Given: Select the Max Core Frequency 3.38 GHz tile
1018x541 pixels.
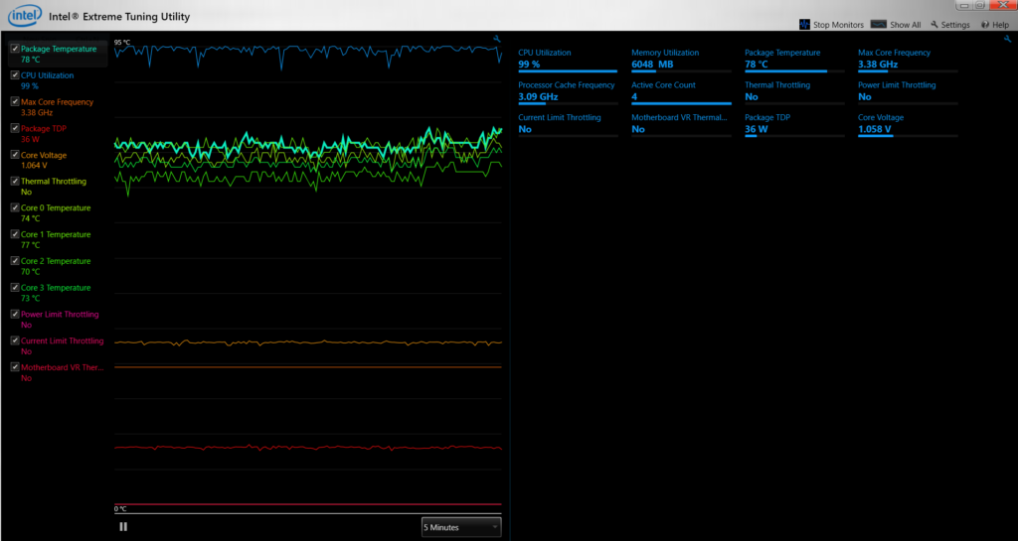Looking at the screenshot, I should tap(908, 60).
